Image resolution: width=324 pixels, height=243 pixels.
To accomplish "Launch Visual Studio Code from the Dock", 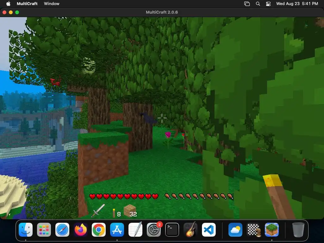I will (209, 230).
